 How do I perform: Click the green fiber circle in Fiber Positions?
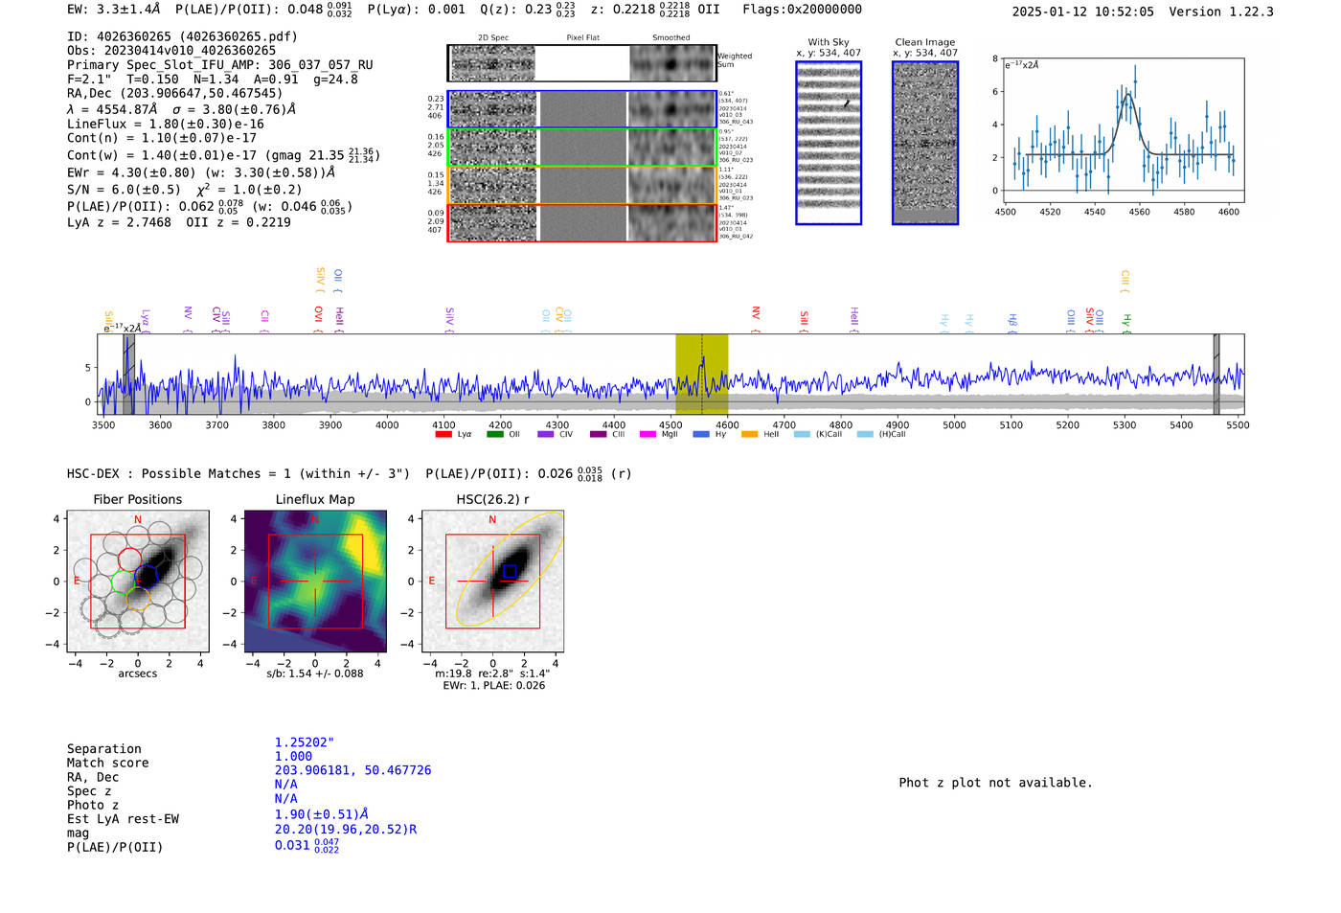[x=124, y=582]
